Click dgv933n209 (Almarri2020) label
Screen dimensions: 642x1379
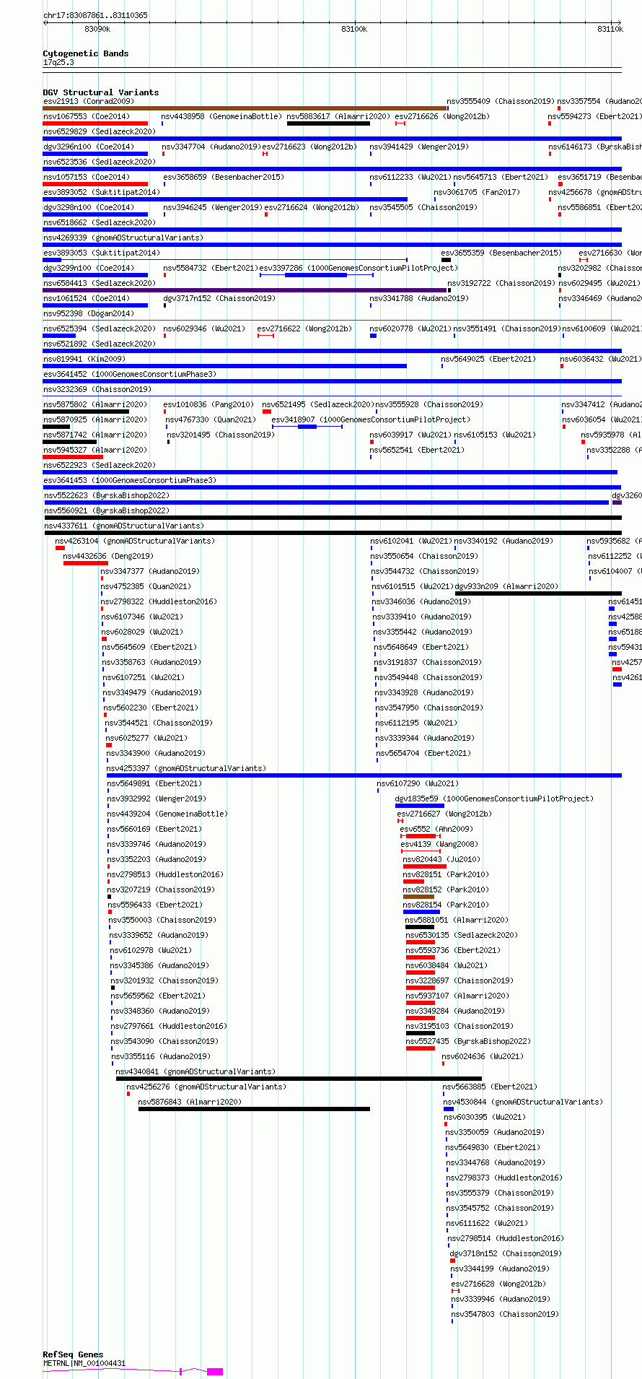[506, 587]
